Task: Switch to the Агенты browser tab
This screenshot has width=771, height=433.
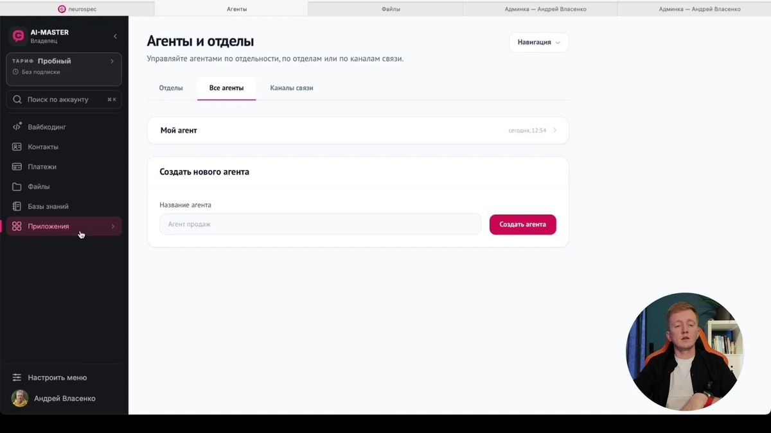Action: tap(231, 9)
